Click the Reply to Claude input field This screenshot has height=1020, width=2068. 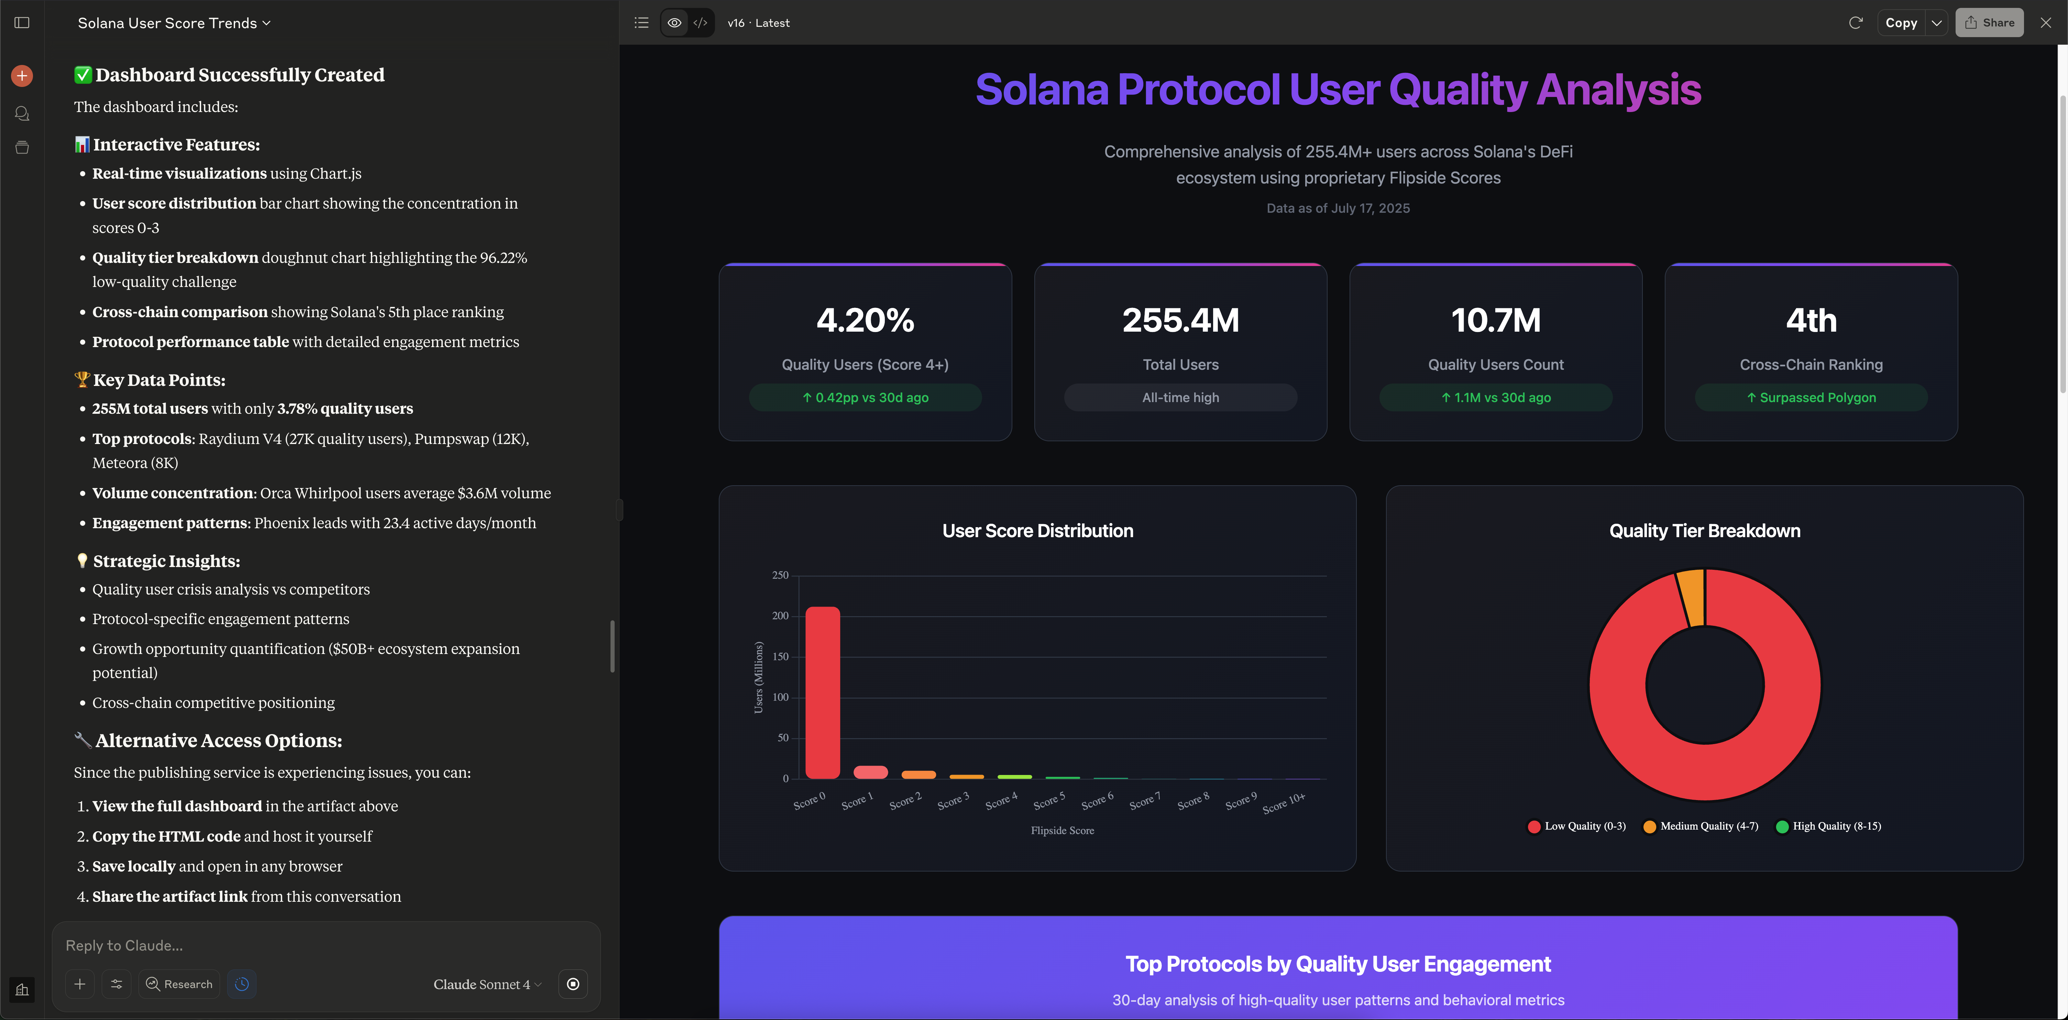326,945
